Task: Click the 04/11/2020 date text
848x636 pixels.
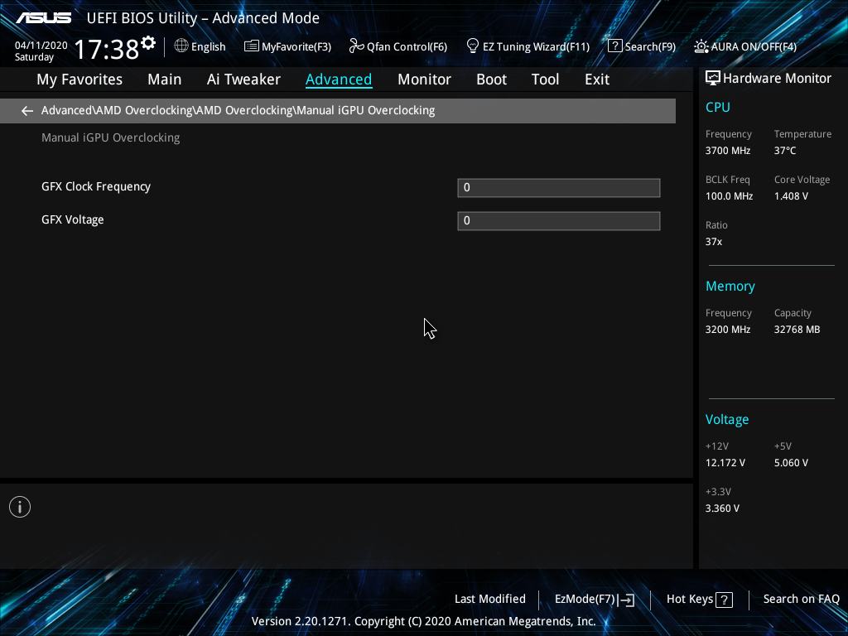Action: pyautogui.click(x=41, y=46)
